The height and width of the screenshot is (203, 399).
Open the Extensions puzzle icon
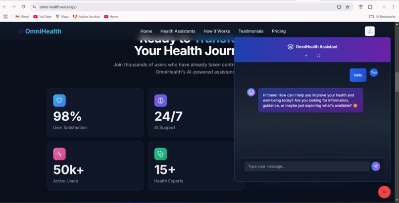pos(370,7)
